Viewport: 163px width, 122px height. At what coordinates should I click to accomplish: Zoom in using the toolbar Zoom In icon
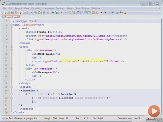[x=61, y=12]
